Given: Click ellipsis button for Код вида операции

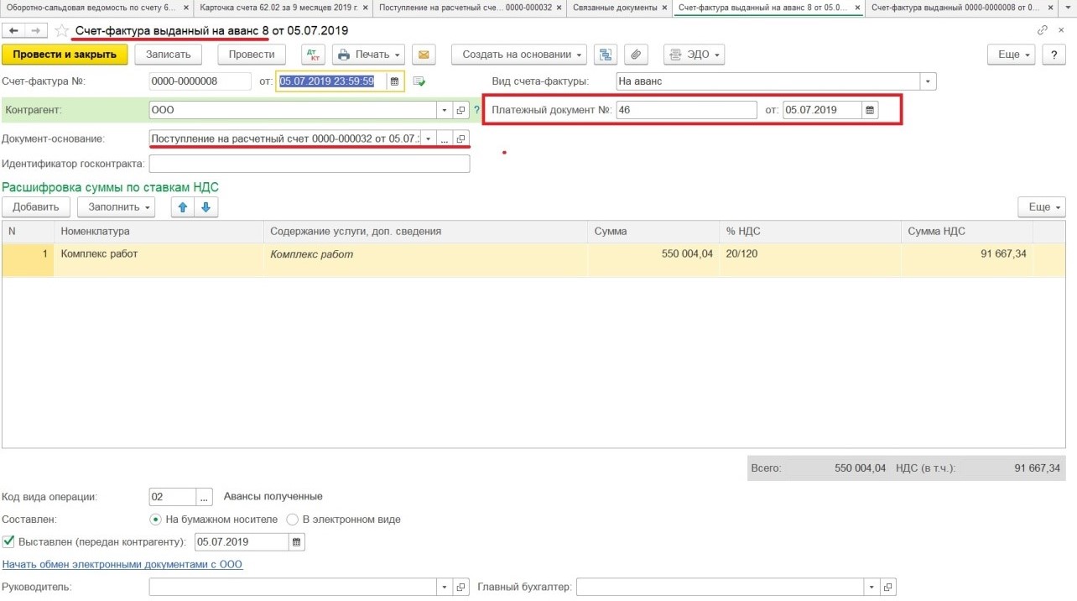Looking at the screenshot, I should pos(205,497).
